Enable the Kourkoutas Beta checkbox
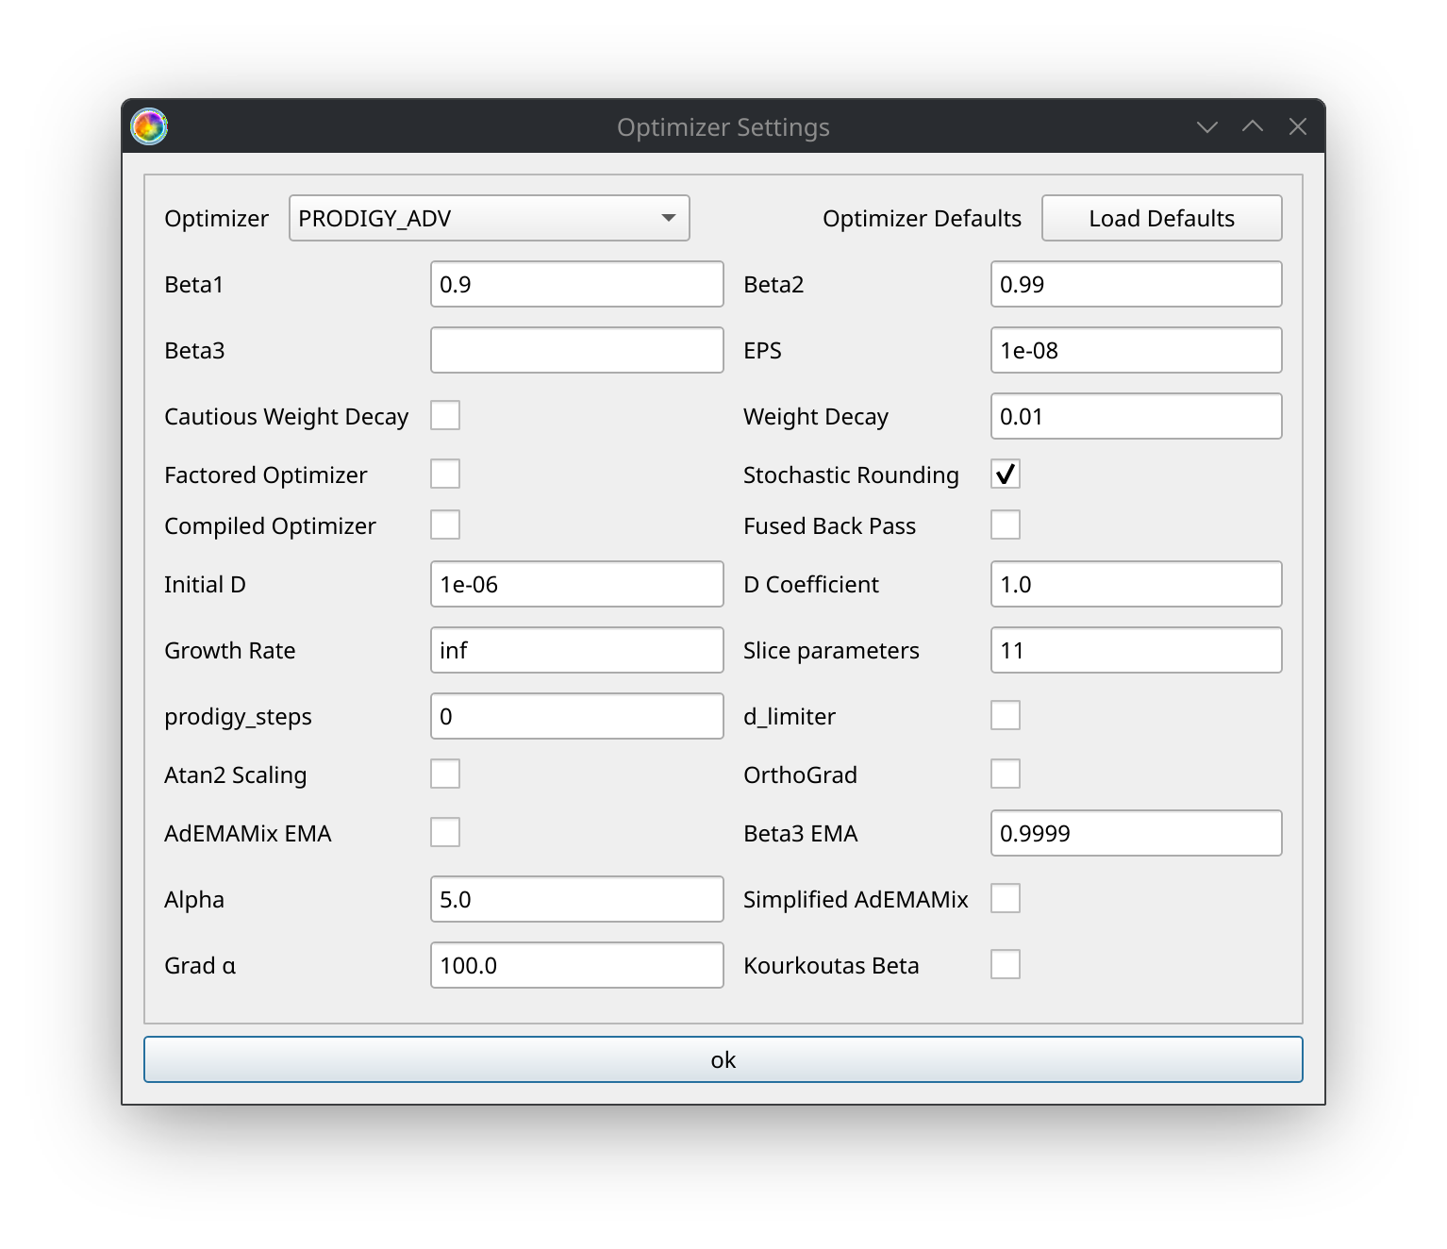The width and height of the screenshot is (1447, 1249). tap(1006, 964)
